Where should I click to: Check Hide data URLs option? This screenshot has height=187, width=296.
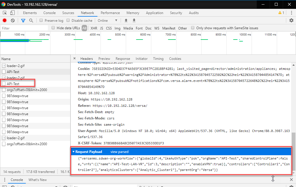[x=53, y=28]
